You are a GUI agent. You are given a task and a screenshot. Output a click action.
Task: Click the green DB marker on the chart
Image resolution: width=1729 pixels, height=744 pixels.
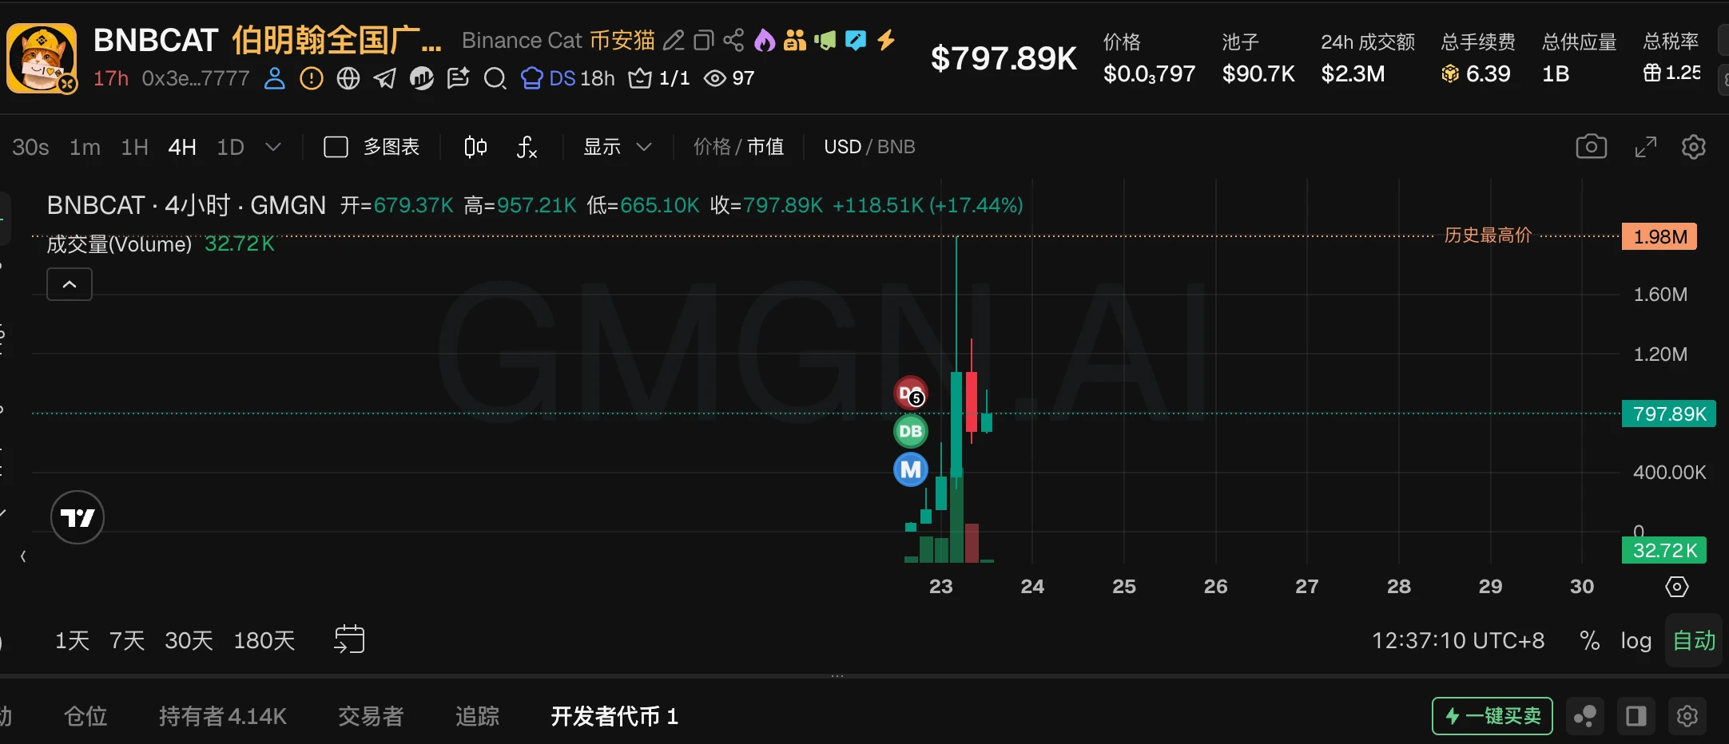click(910, 431)
